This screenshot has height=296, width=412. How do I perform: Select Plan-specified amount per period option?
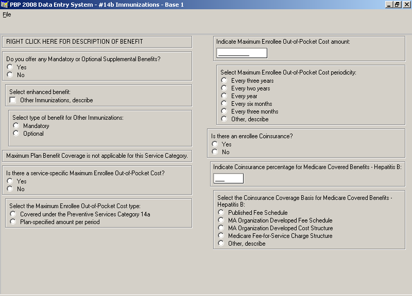click(x=13, y=222)
